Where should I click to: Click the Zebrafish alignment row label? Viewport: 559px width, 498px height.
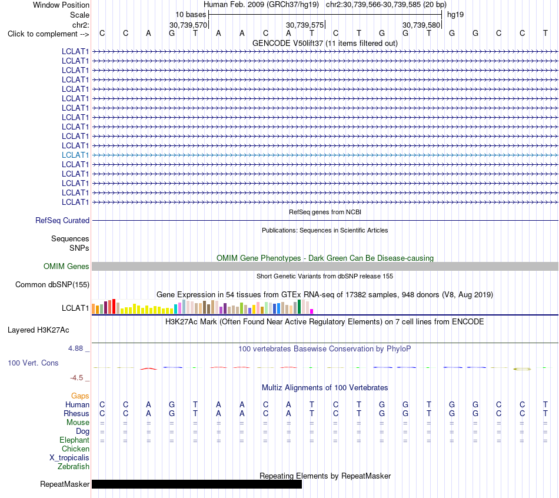pyautogui.click(x=74, y=467)
